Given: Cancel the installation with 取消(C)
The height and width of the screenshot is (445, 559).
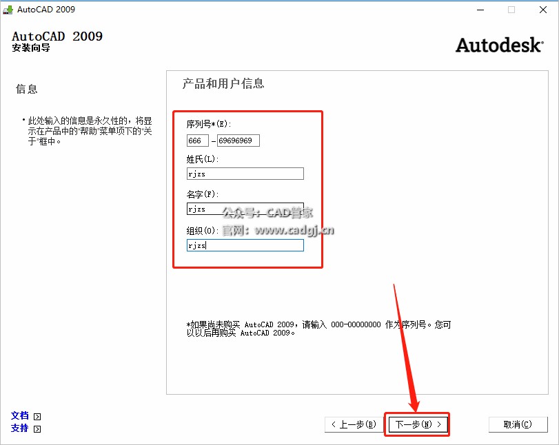Looking at the screenshot, I should [x=518, y=424].
